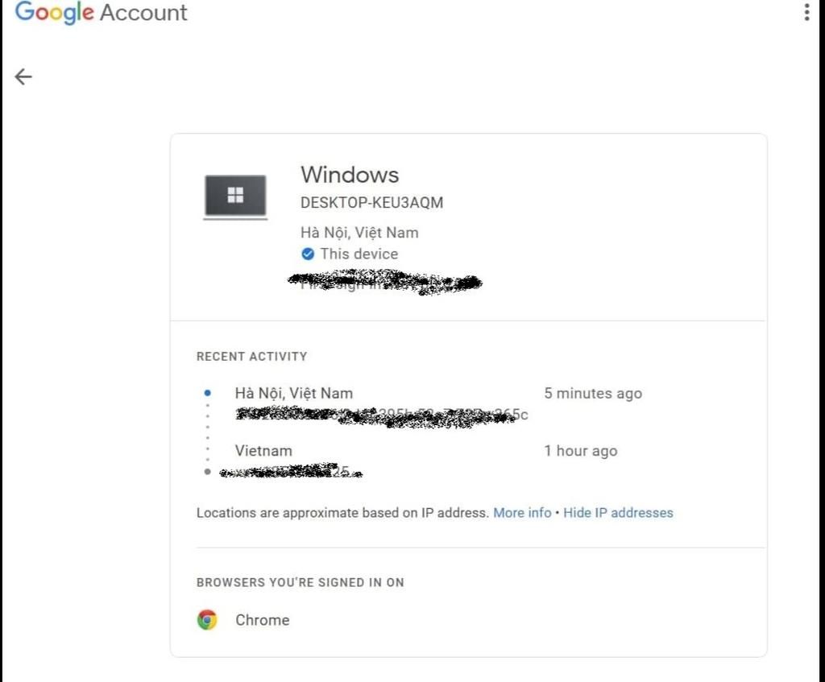825x682 pixels.
Task: Click the RECENT ACTIVITY heading
Action: pyautogui.click(x=252, y=357)
